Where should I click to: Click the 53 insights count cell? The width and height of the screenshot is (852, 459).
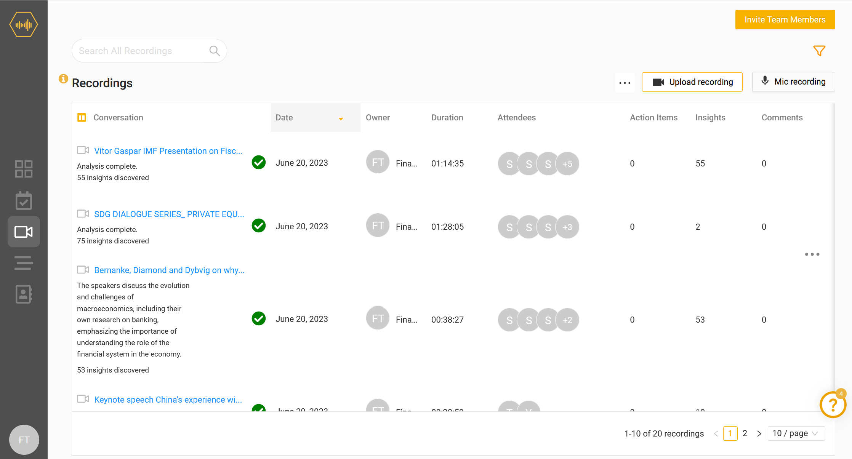[x=700, y=320]
